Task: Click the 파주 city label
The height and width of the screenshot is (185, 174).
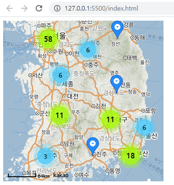Action: click(46, 26)
